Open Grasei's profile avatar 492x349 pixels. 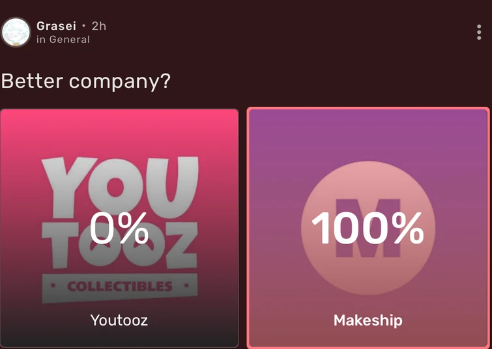tap(16, 32)
